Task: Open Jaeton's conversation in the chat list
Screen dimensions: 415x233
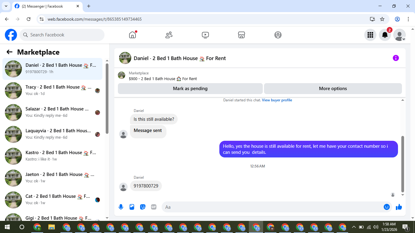Action: tap(52, 178)
